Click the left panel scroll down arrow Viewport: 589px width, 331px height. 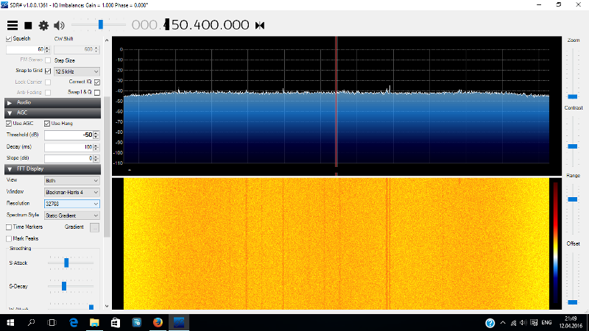(107, 306)
